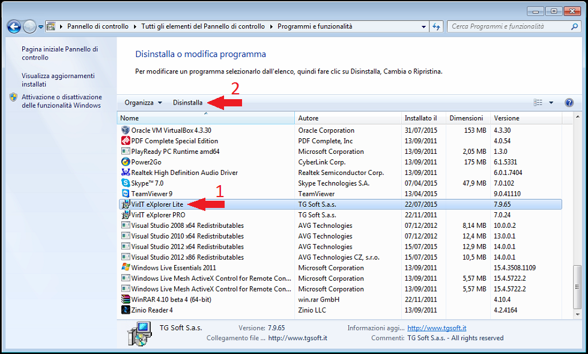Select the Zinio Reader 4 icon

point(126,310)
